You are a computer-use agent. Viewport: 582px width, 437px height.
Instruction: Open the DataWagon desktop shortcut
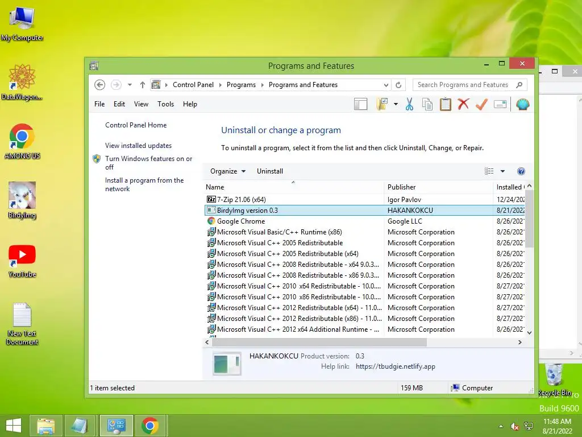22,83
